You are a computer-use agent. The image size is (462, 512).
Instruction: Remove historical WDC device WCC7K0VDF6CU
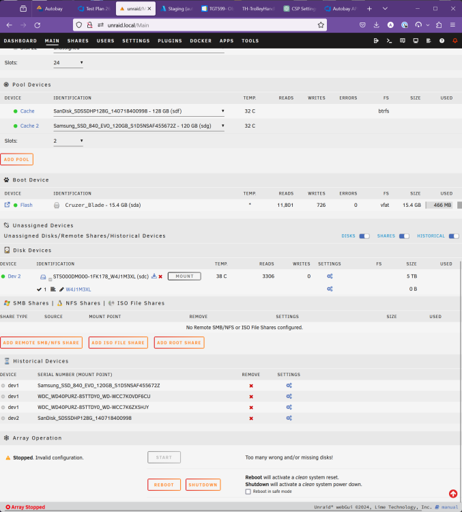pyautogui.click(x=251, y=397)
